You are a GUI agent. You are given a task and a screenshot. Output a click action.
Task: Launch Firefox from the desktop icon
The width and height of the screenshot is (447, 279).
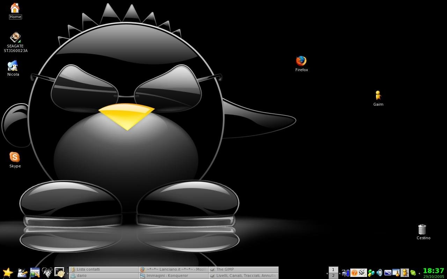click(x=301, y=64)
